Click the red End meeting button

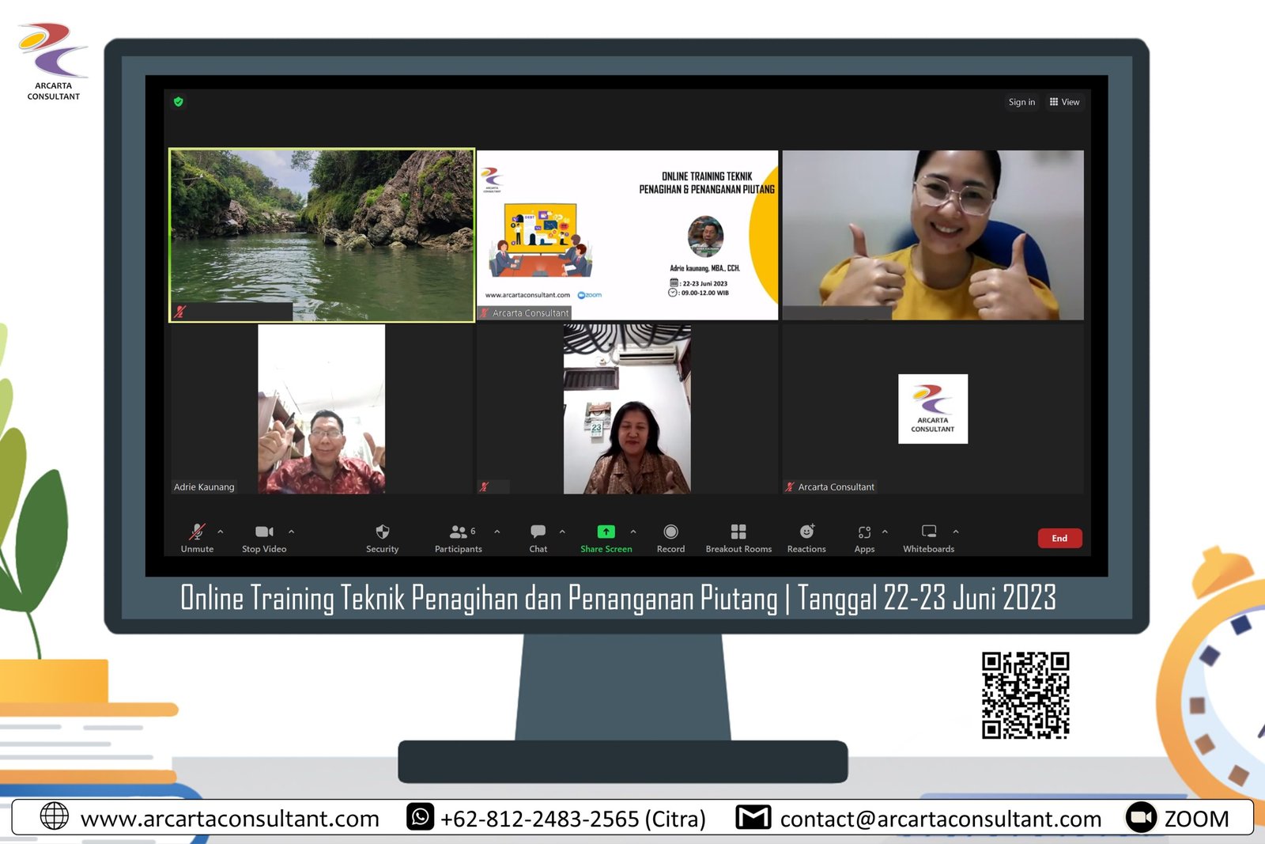coord(1059,538)
